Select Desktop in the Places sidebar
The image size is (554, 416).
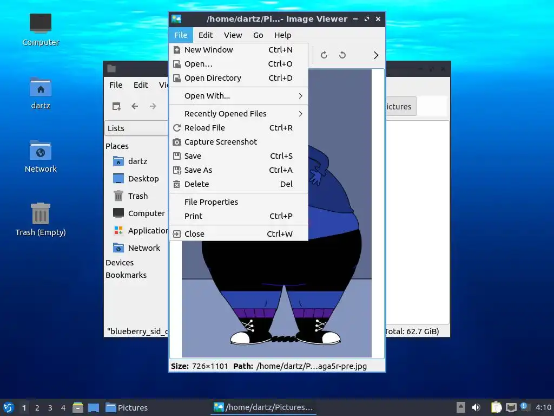[x=136, y=179]
